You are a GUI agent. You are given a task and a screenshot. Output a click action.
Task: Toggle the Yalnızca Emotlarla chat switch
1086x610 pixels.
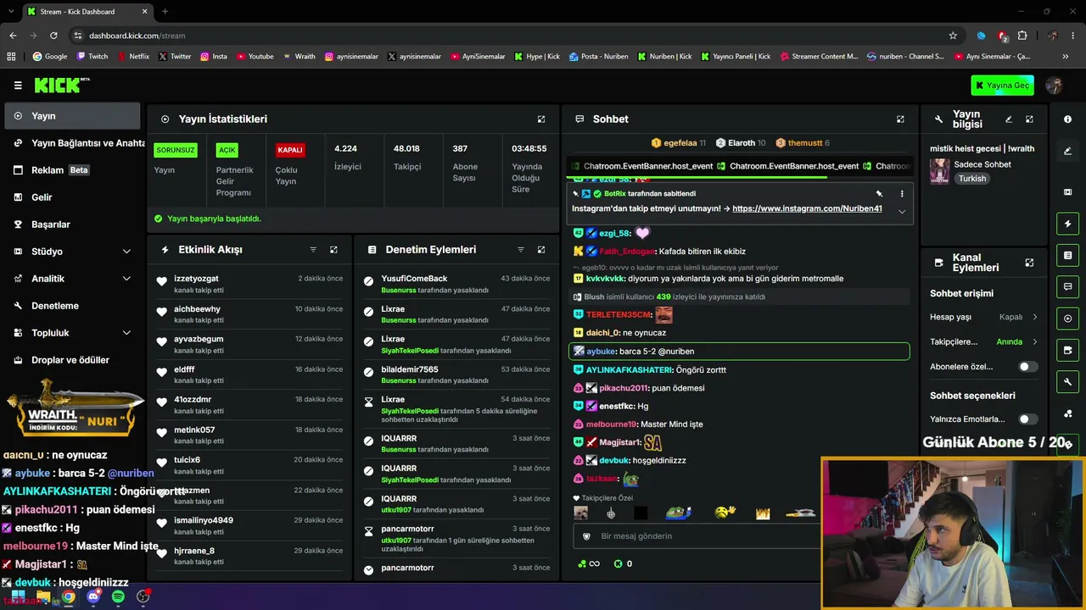coord(1027,419)
